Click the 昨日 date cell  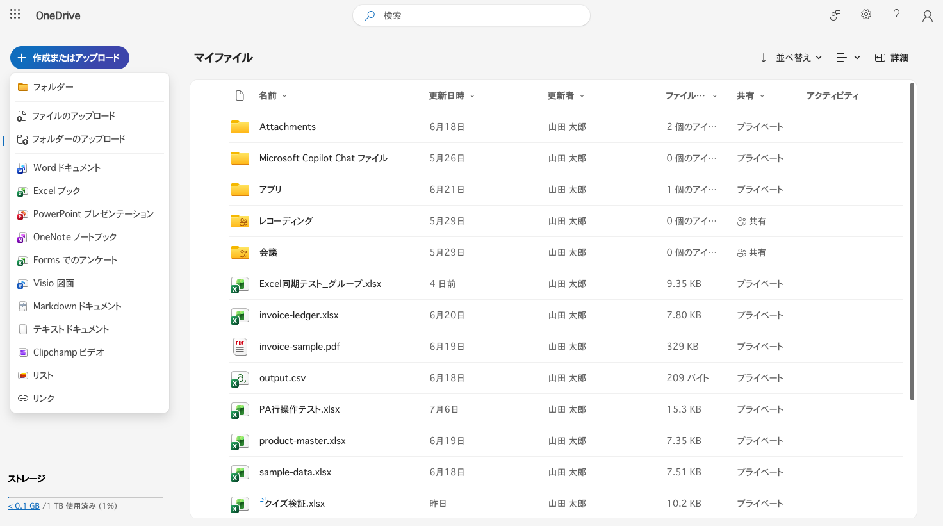(x=438, y=504)
